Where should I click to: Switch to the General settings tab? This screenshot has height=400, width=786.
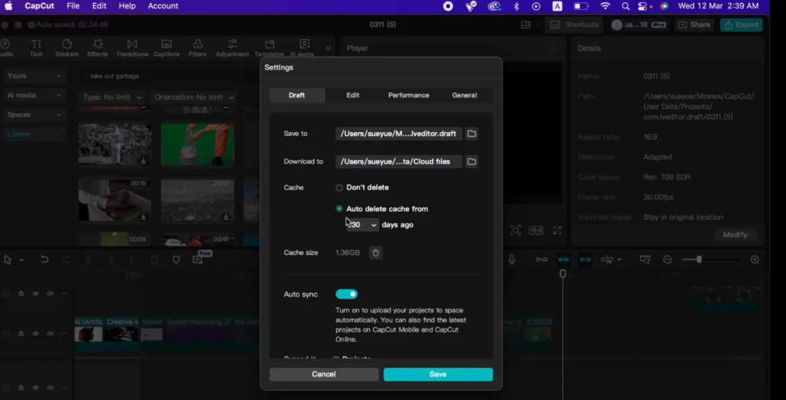tap(464, 95)
